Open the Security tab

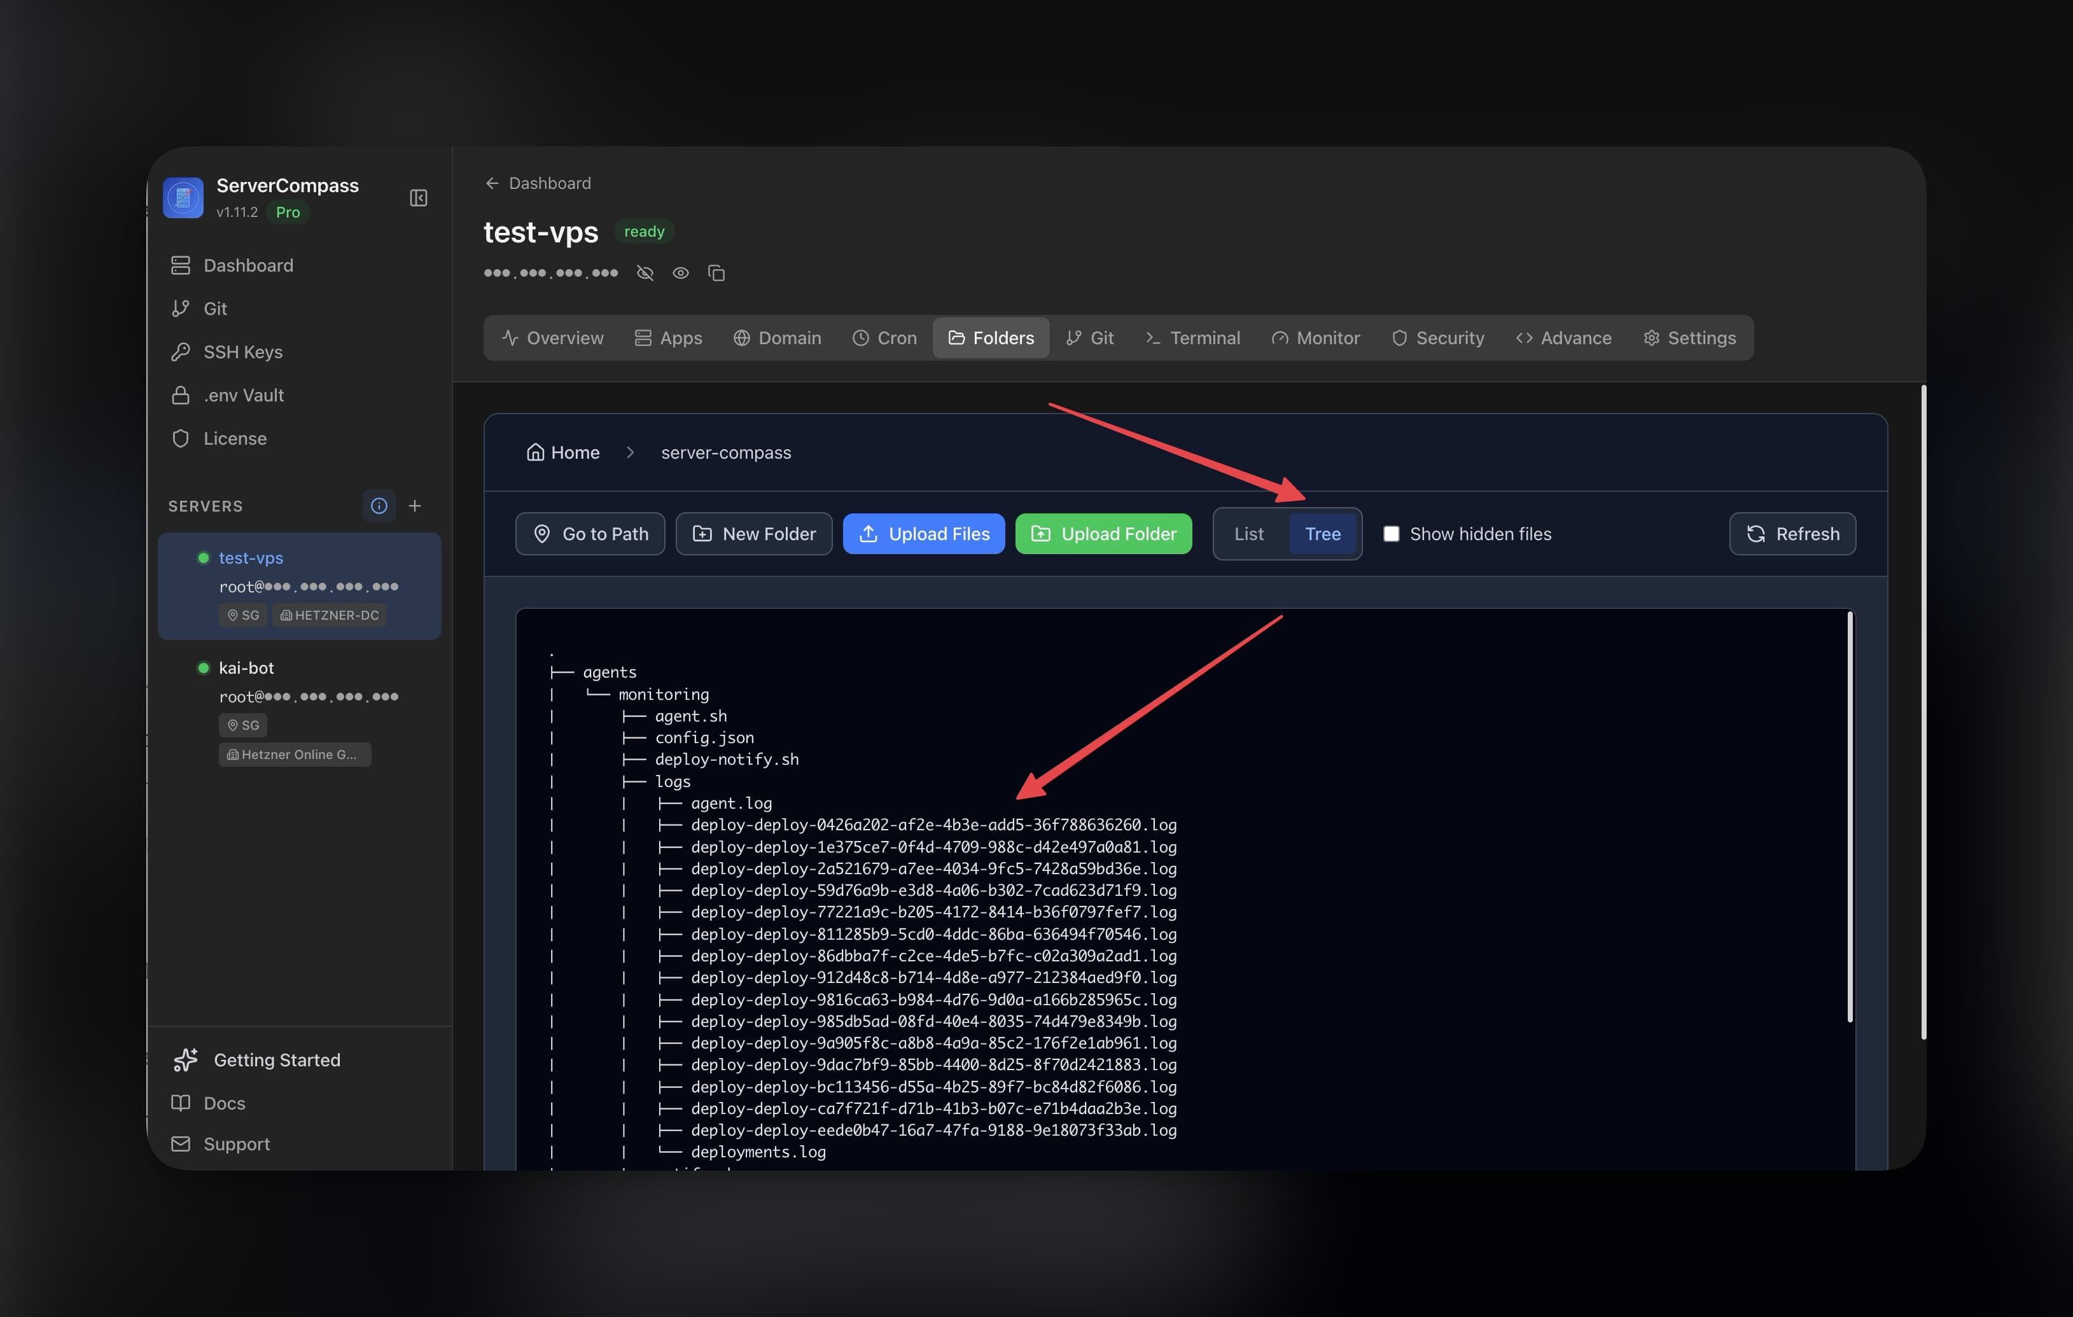(1437, 338)
